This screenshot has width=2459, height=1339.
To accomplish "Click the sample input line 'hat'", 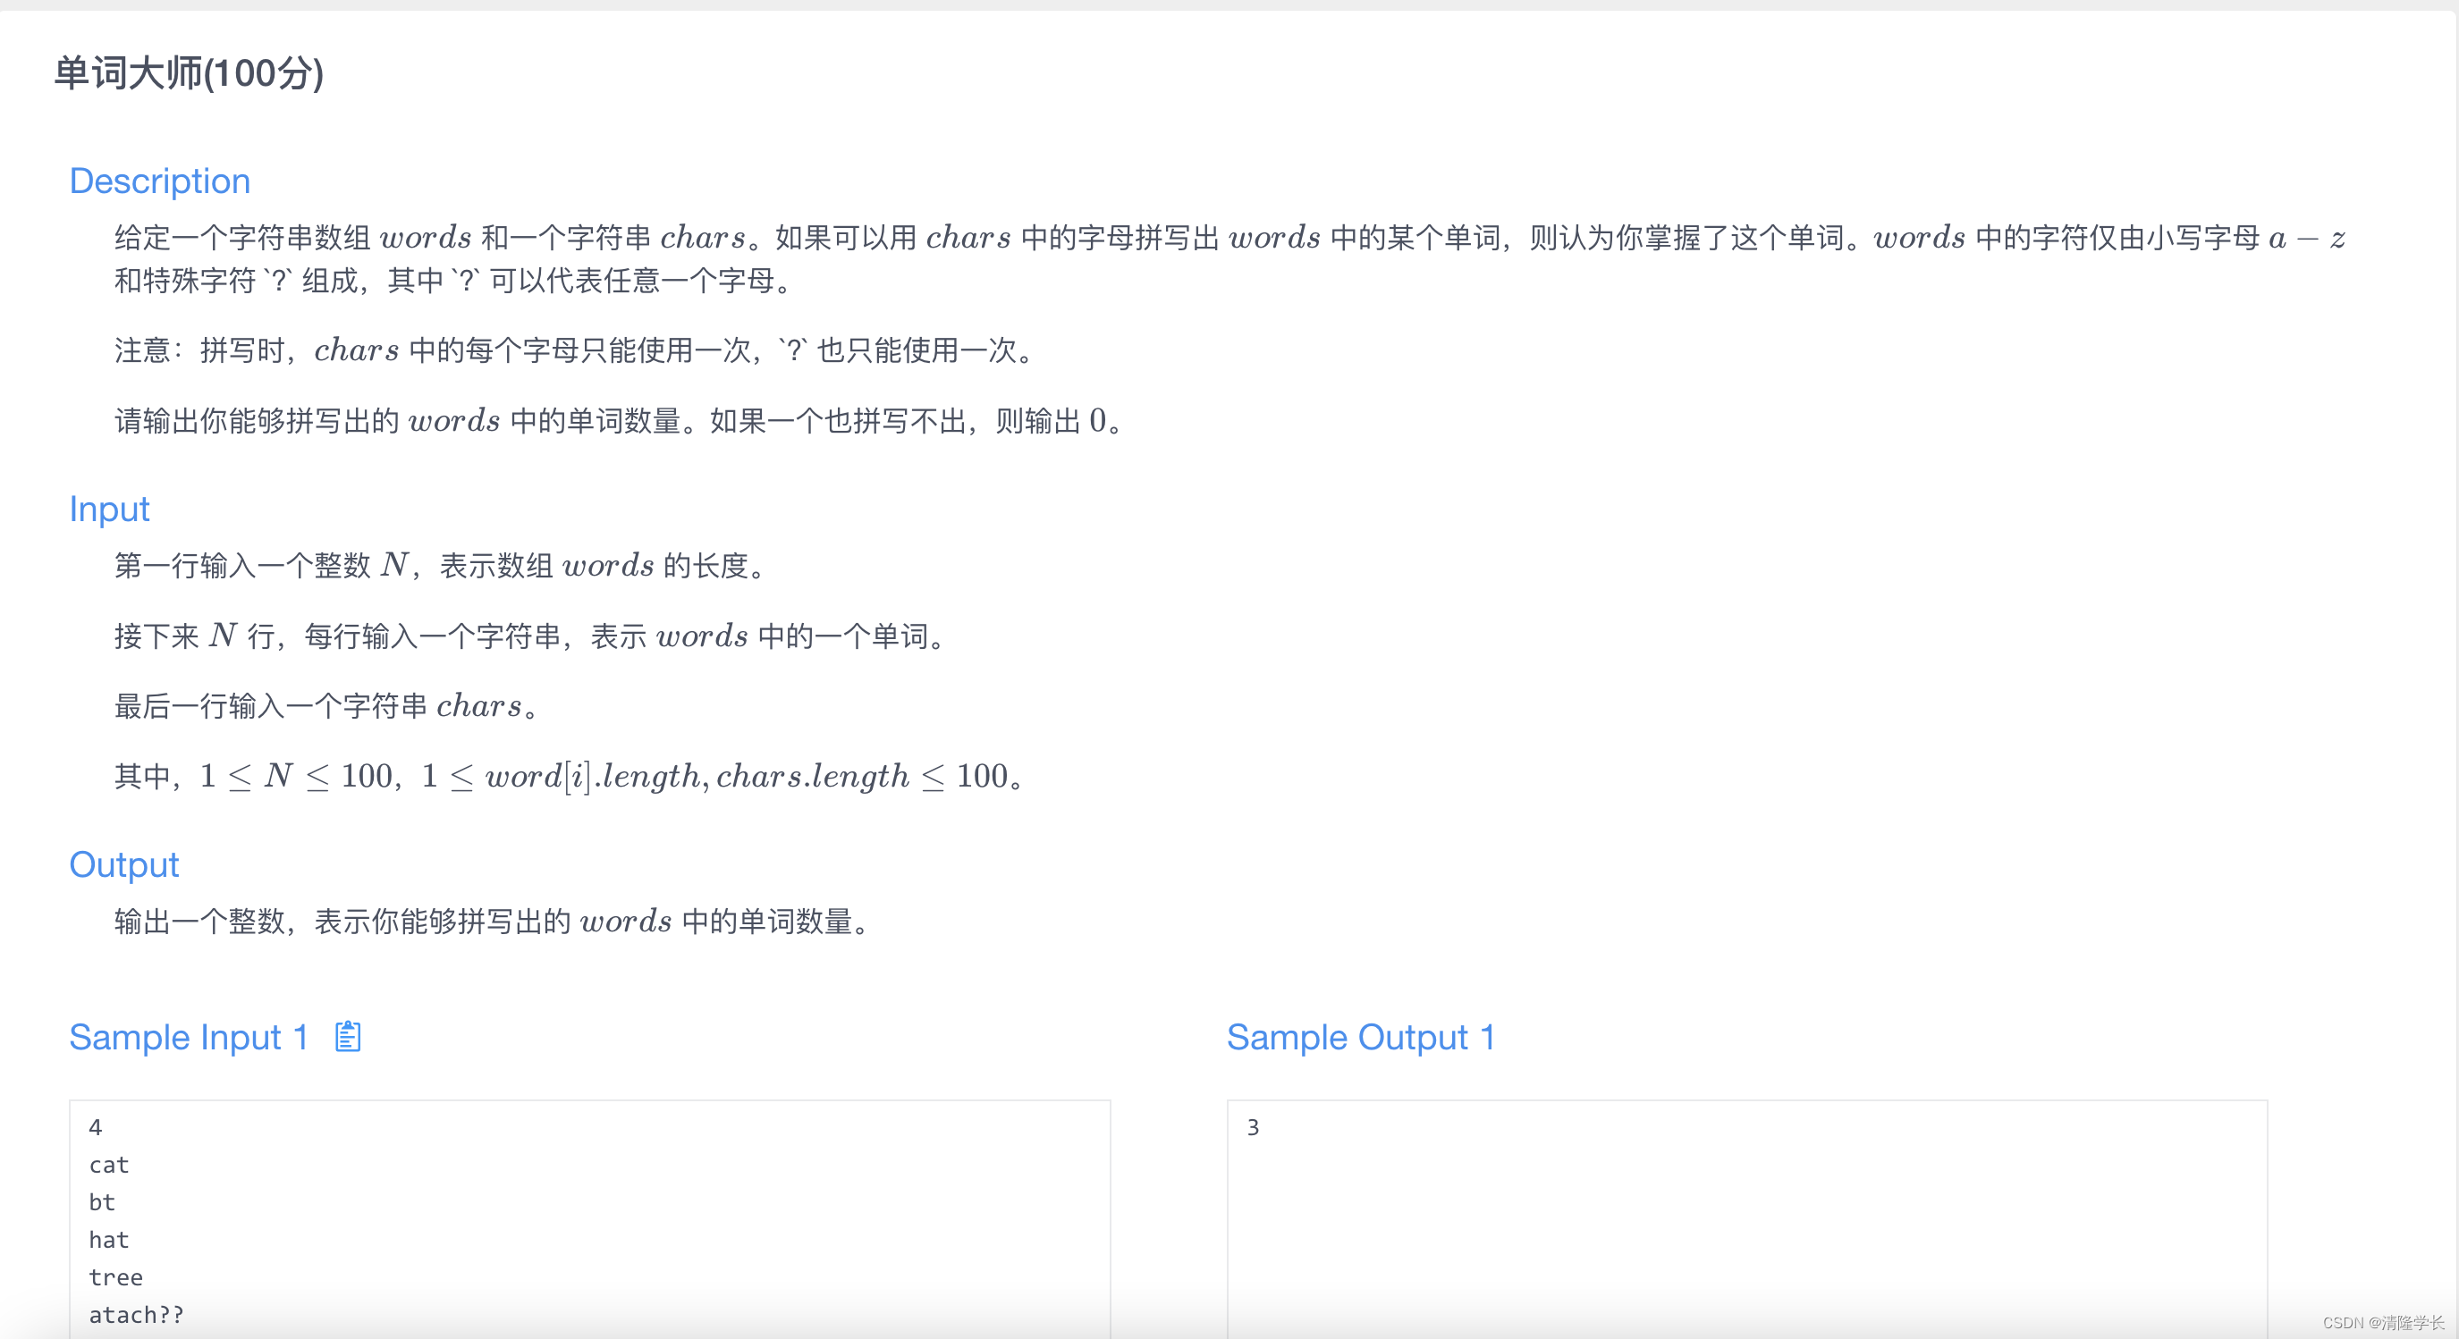I will [x=109, y=1240].
